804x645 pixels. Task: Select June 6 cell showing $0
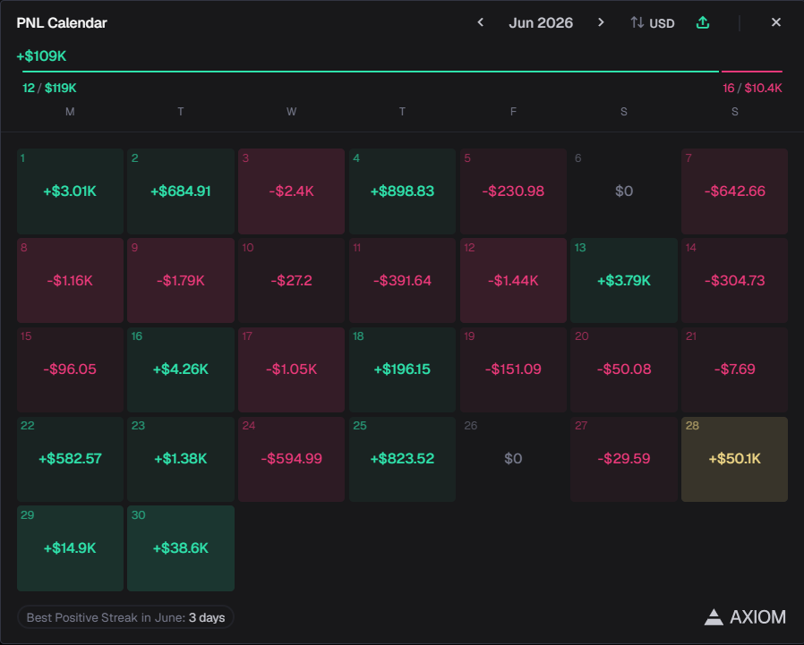click(623, 191)
